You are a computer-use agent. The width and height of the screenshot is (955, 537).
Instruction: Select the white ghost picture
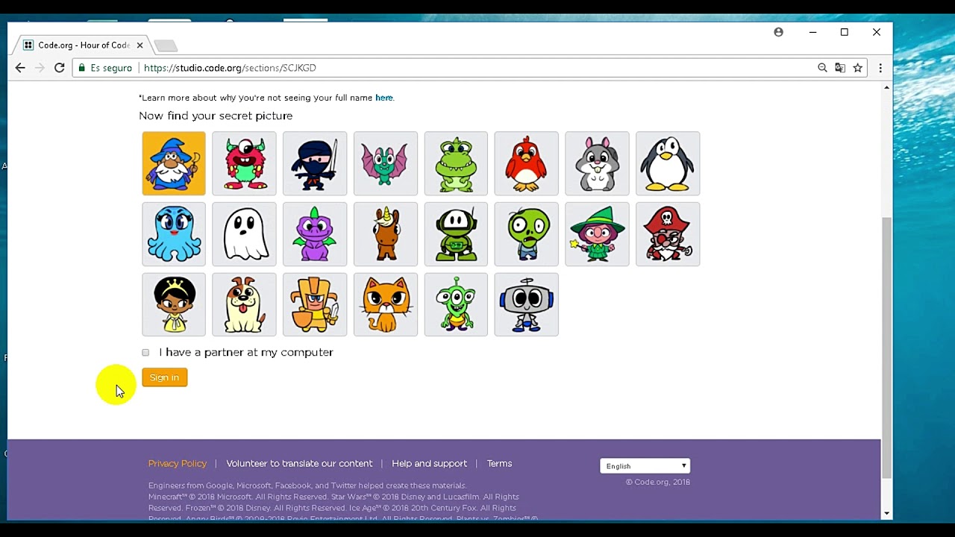click(244, 234)
